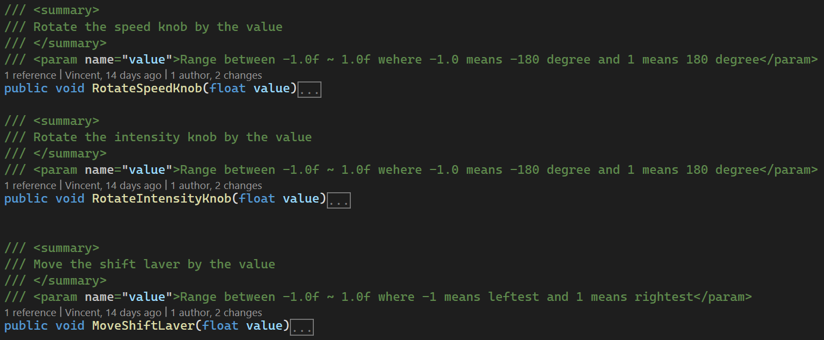Expand the collapsed MoveShiftLaver method body
This screenshot has width=824, height=340.
302,328
